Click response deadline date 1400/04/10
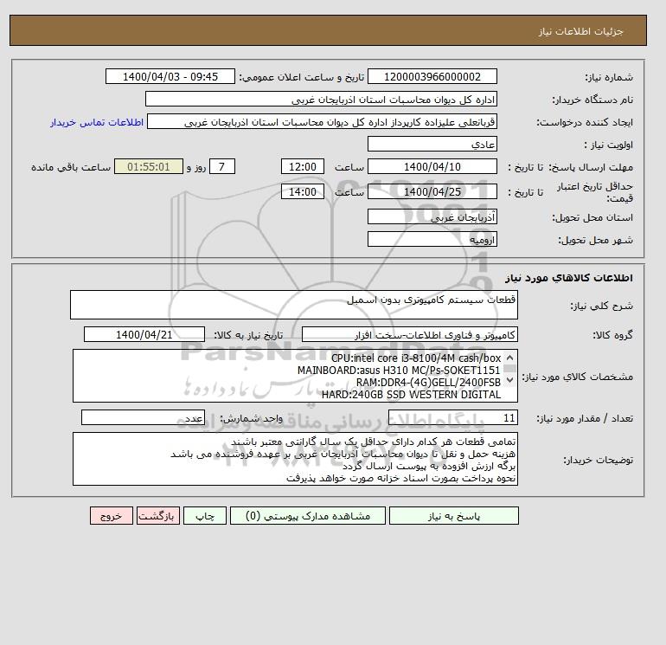Image resolution: width=666 pixels, height=645 pixels. click(432, 167)
